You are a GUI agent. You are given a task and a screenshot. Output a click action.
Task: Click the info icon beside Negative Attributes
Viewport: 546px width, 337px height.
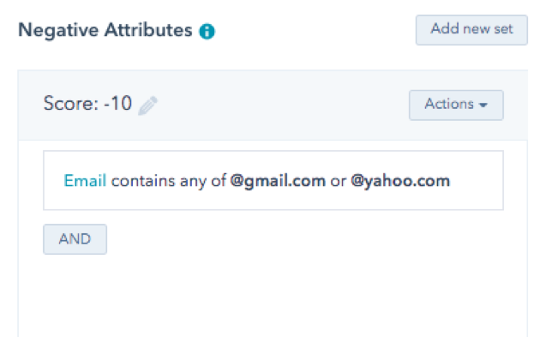(207, 32)
